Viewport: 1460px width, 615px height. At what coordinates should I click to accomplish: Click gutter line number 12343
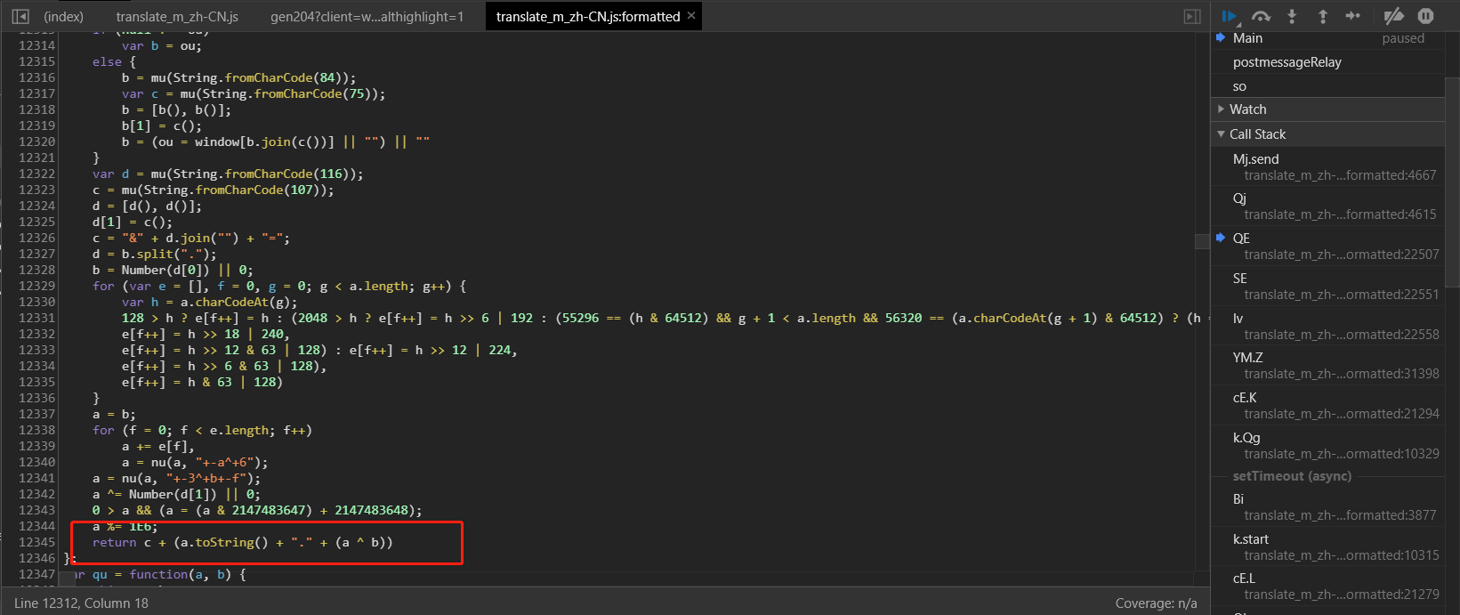[x=36, y=510]
